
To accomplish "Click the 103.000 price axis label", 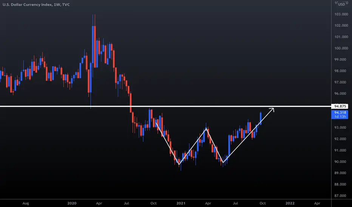I will (341, 14).
